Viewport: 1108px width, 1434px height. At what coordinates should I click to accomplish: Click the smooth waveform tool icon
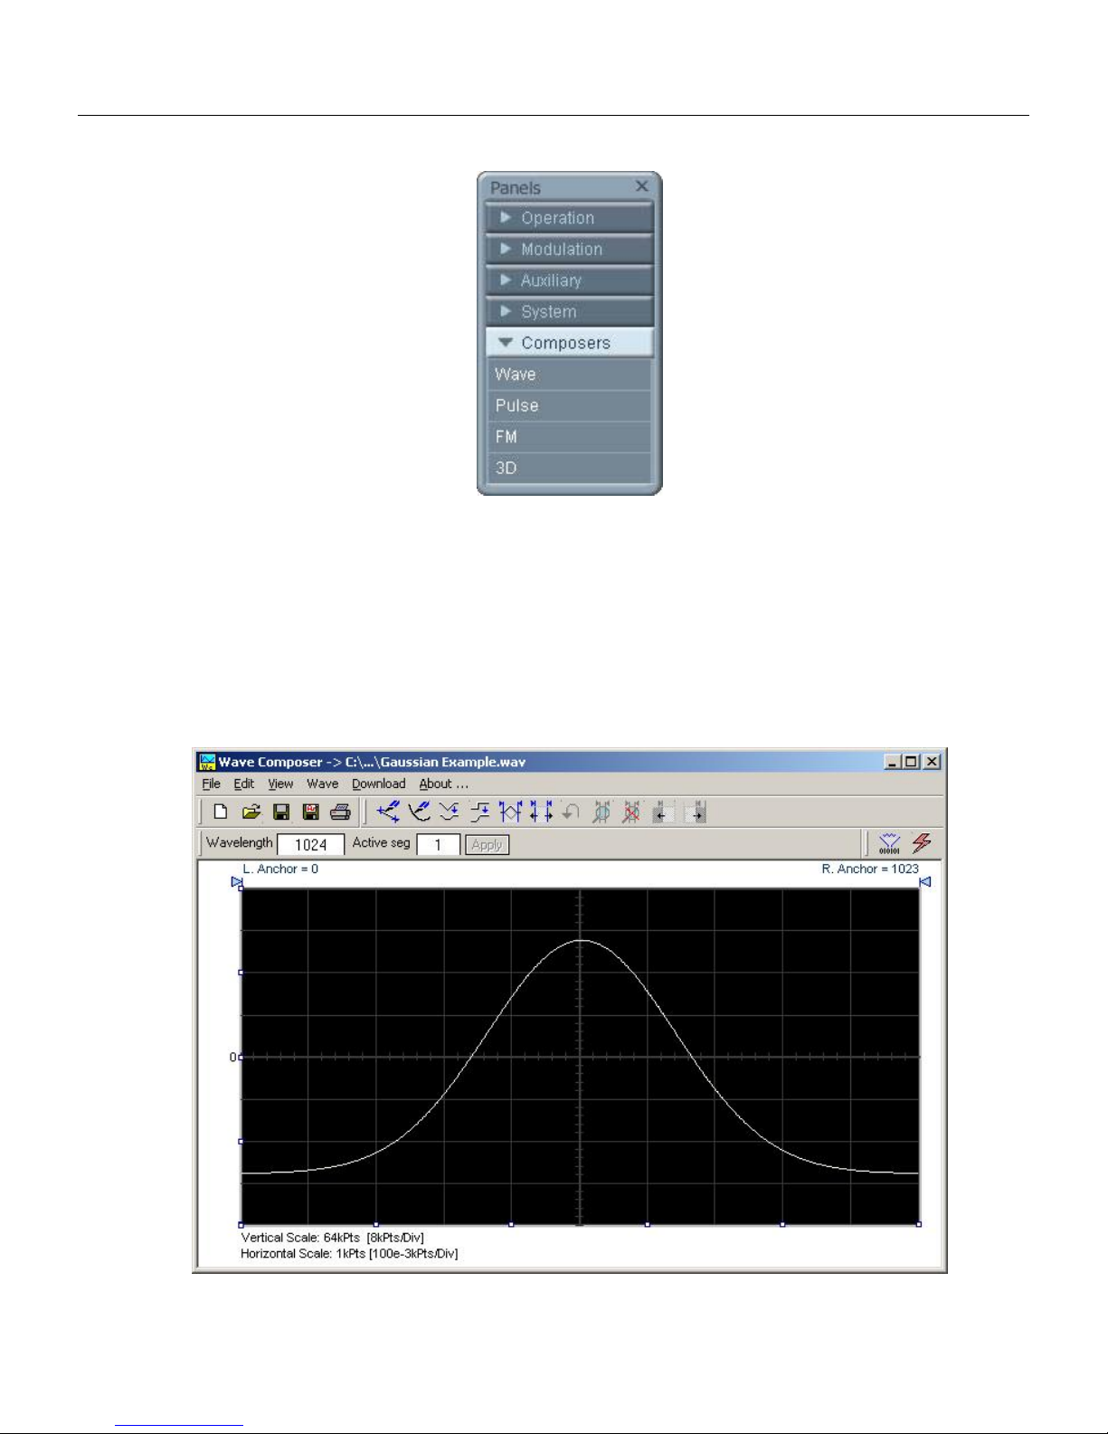coord(450,812)
